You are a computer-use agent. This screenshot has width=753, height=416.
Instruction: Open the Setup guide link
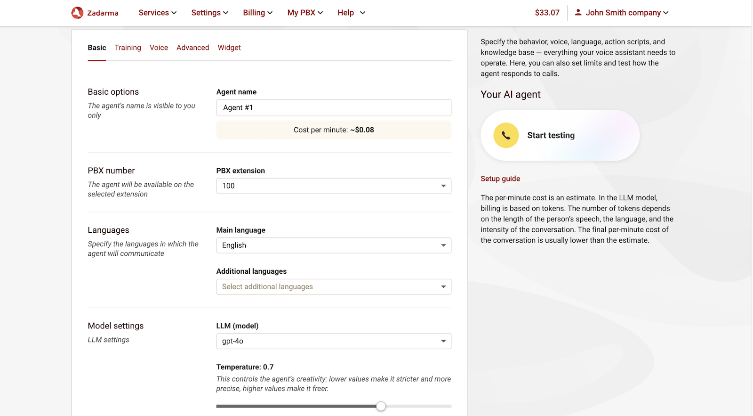[500, 179]
